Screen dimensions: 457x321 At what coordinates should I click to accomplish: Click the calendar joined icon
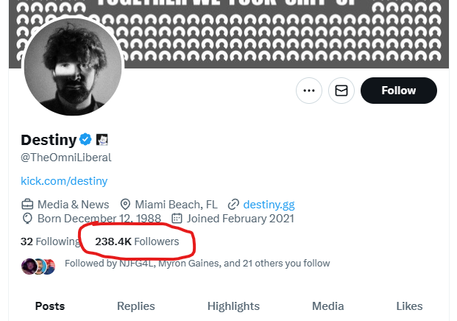pos(177,219)
